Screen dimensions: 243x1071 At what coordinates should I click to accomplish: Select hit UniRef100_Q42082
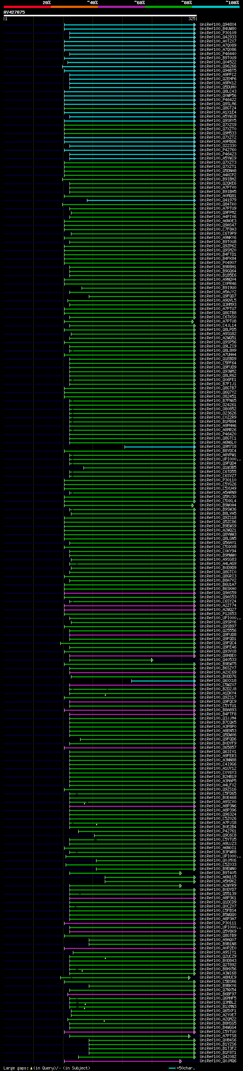click(218, 1057)
